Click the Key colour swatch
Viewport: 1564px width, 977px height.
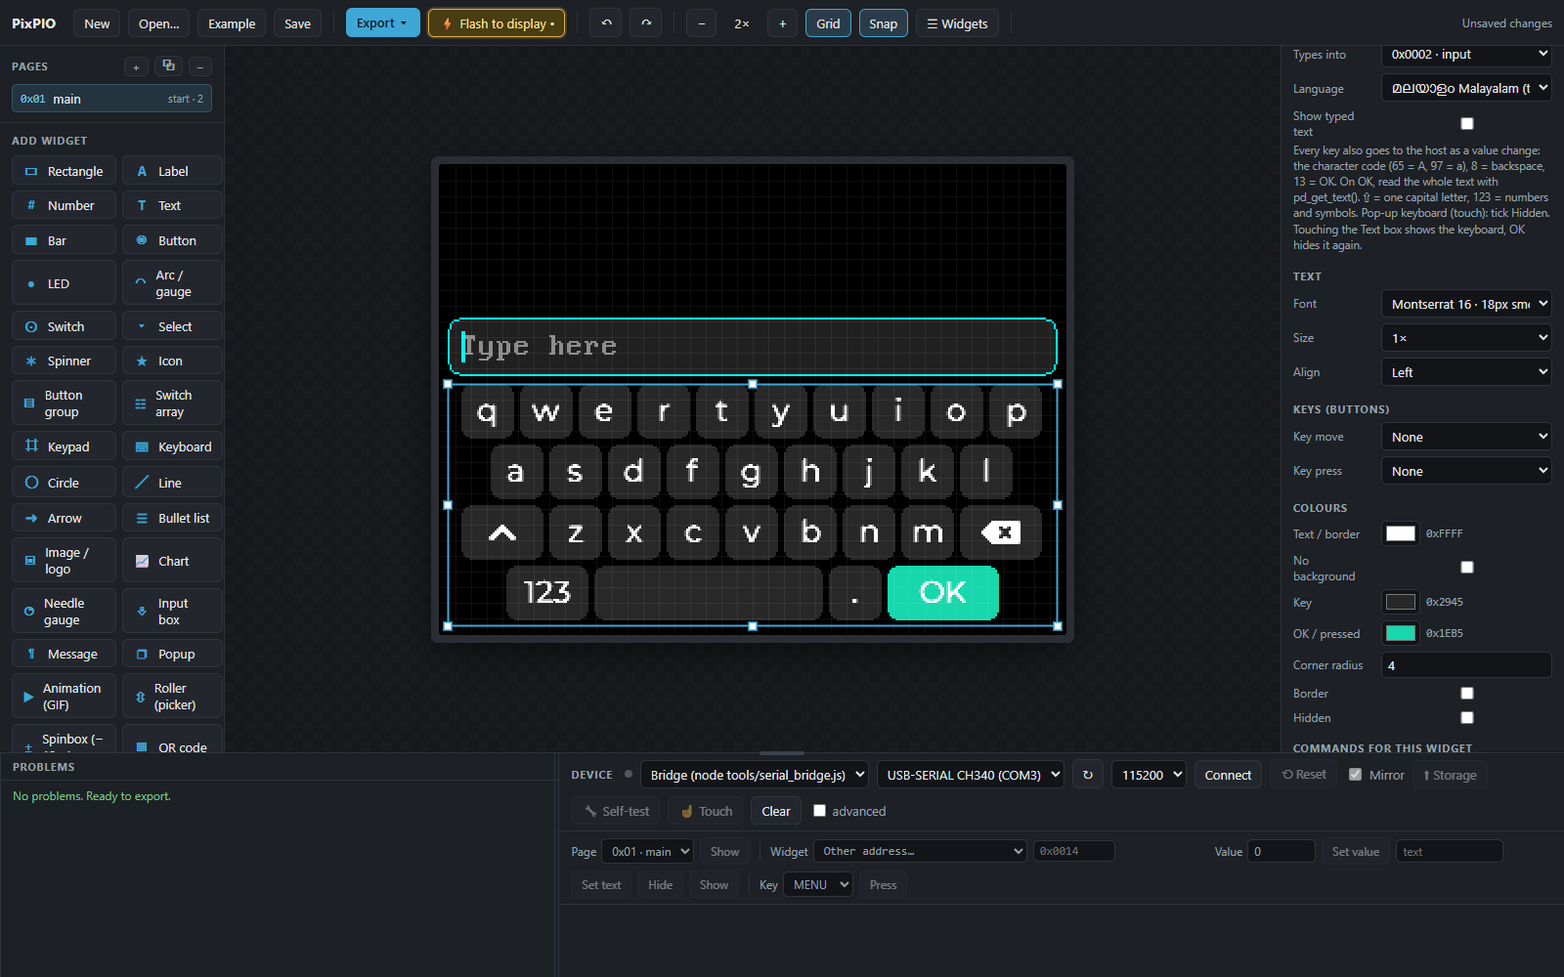click(x=1401, y=602)
